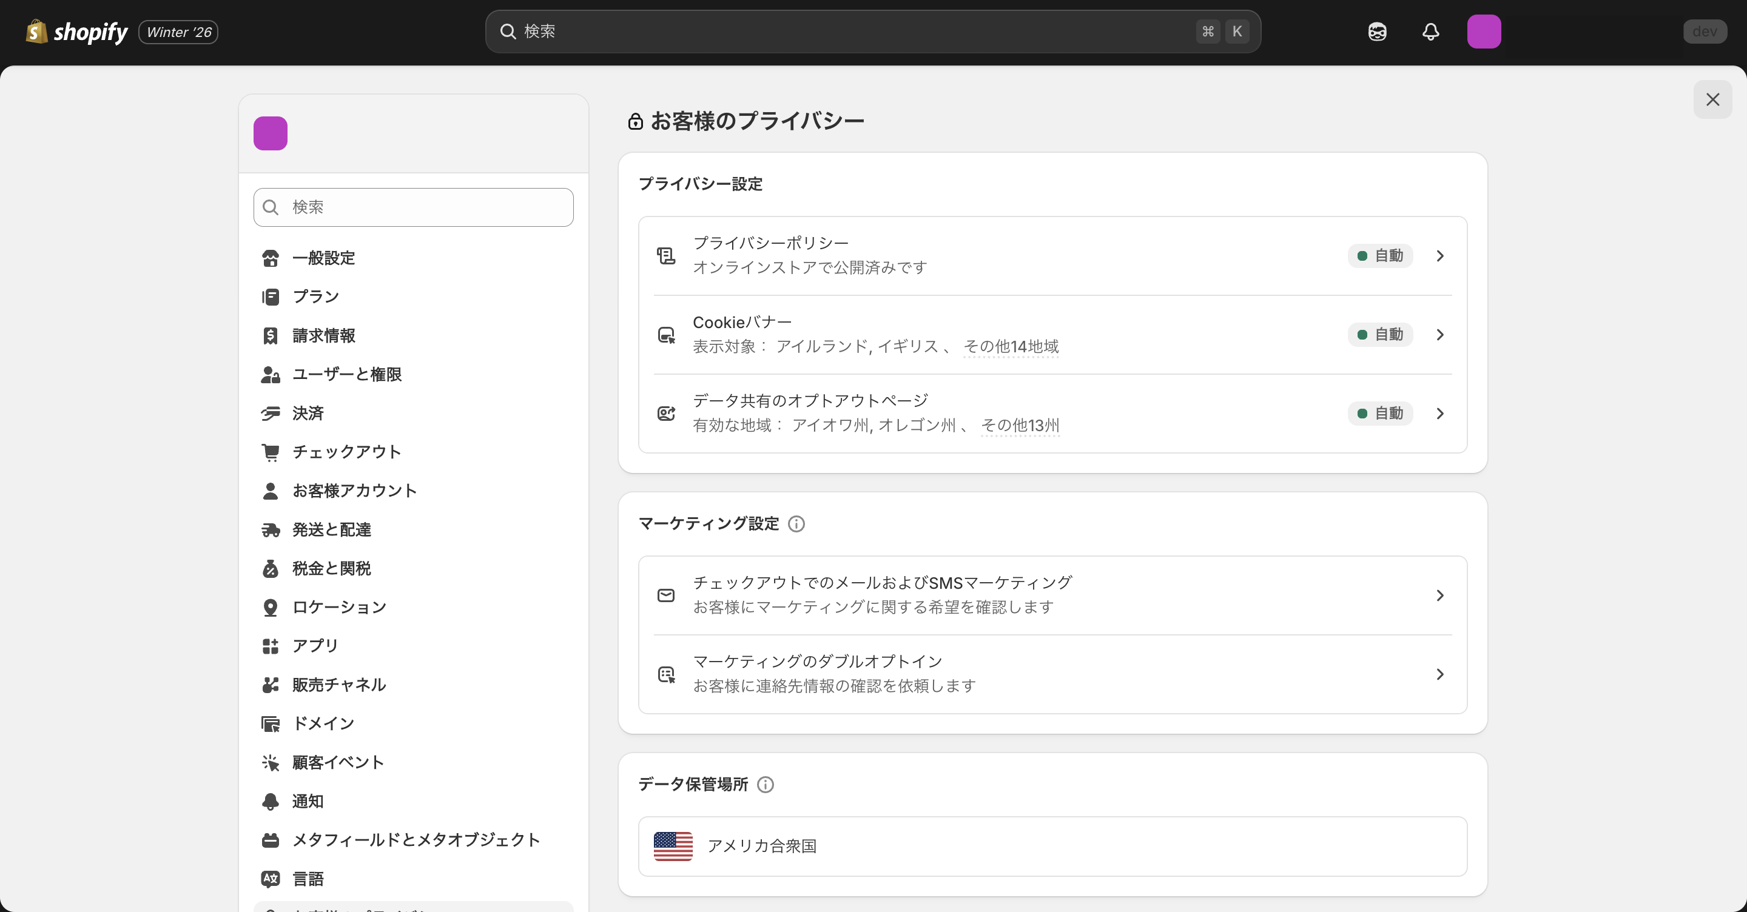Expand マーケティングのダブルオプトイン settings
The height and width of the screenshot is (912, 1747).
[x=1052, y=673]
